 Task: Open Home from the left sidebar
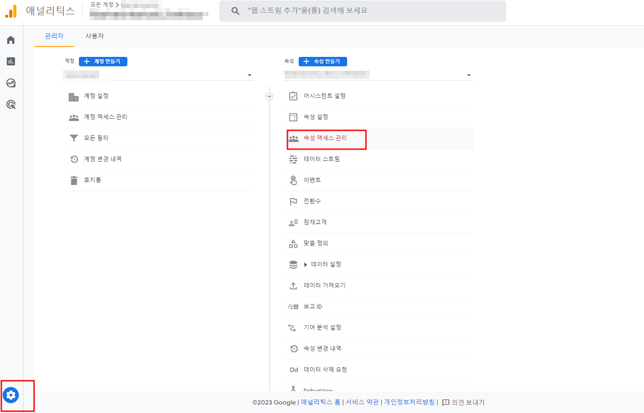point(11,39)
